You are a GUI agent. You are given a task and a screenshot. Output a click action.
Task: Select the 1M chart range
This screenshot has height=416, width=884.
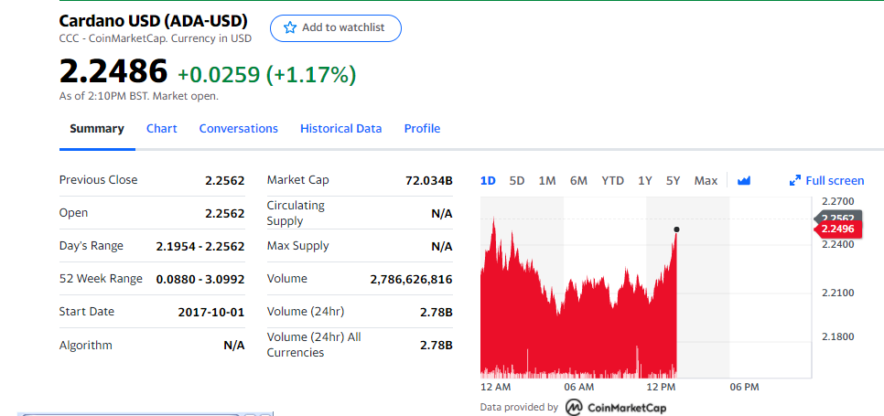click(x=547, y=181)
